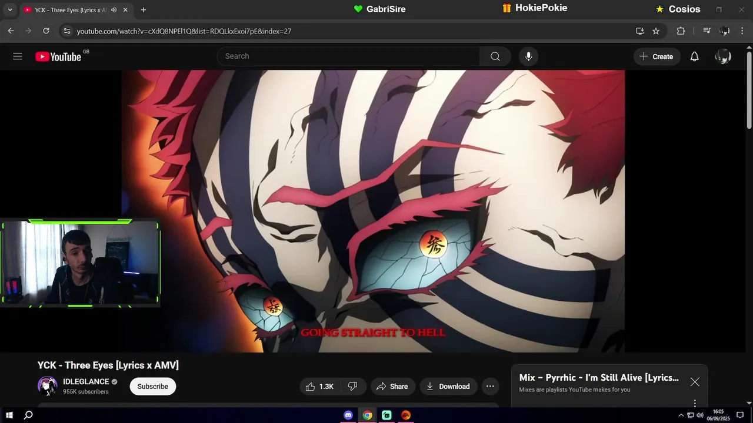Image resolution: width=753 pixels, height=423 pixels.
Task: Reload the page
Action: pos(46,31)
